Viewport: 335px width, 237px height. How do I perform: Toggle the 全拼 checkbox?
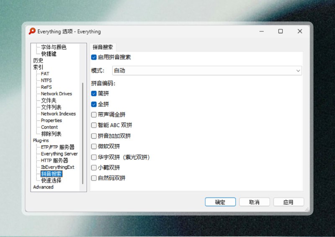coord(94,104)
